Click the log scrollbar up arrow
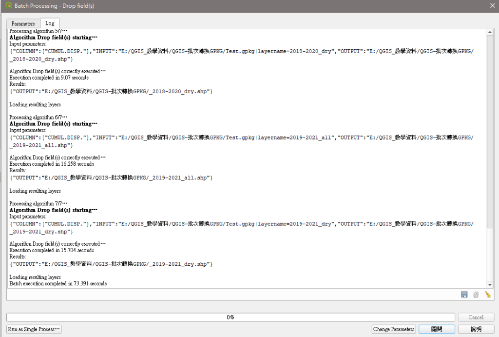The image size is (499, 337). click(x=490, y=32)
